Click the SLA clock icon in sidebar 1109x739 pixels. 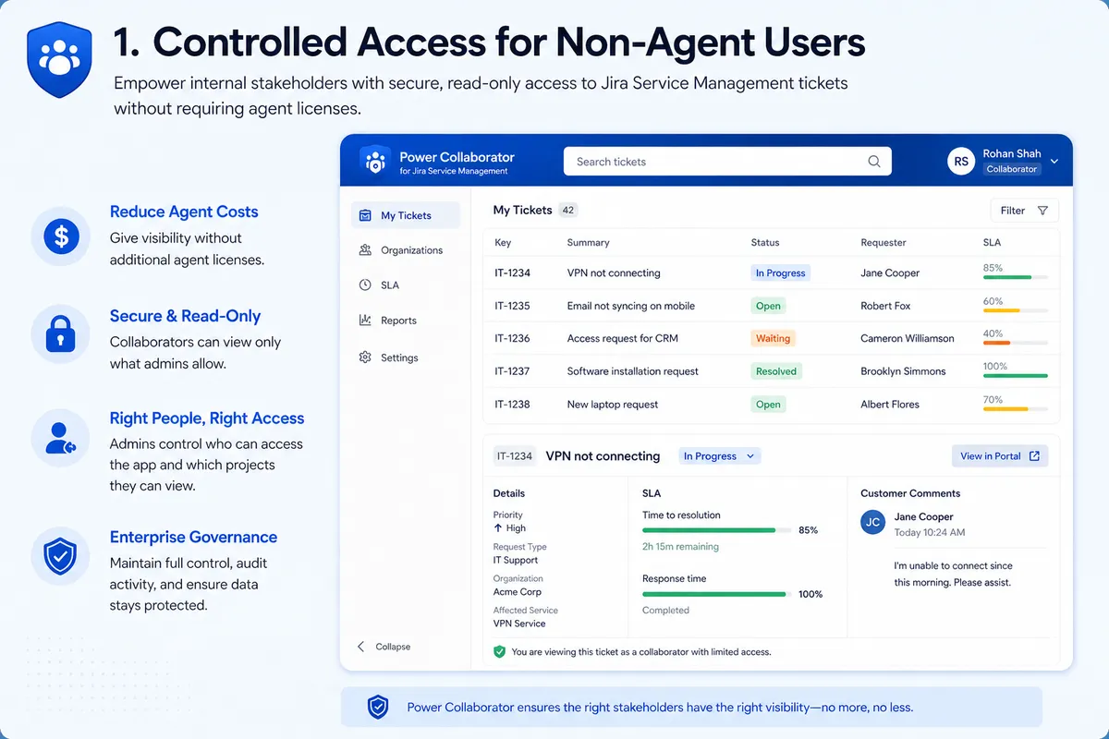click(365, 285)
